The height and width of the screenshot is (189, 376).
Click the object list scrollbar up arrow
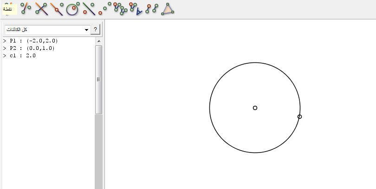pos(99,41)
